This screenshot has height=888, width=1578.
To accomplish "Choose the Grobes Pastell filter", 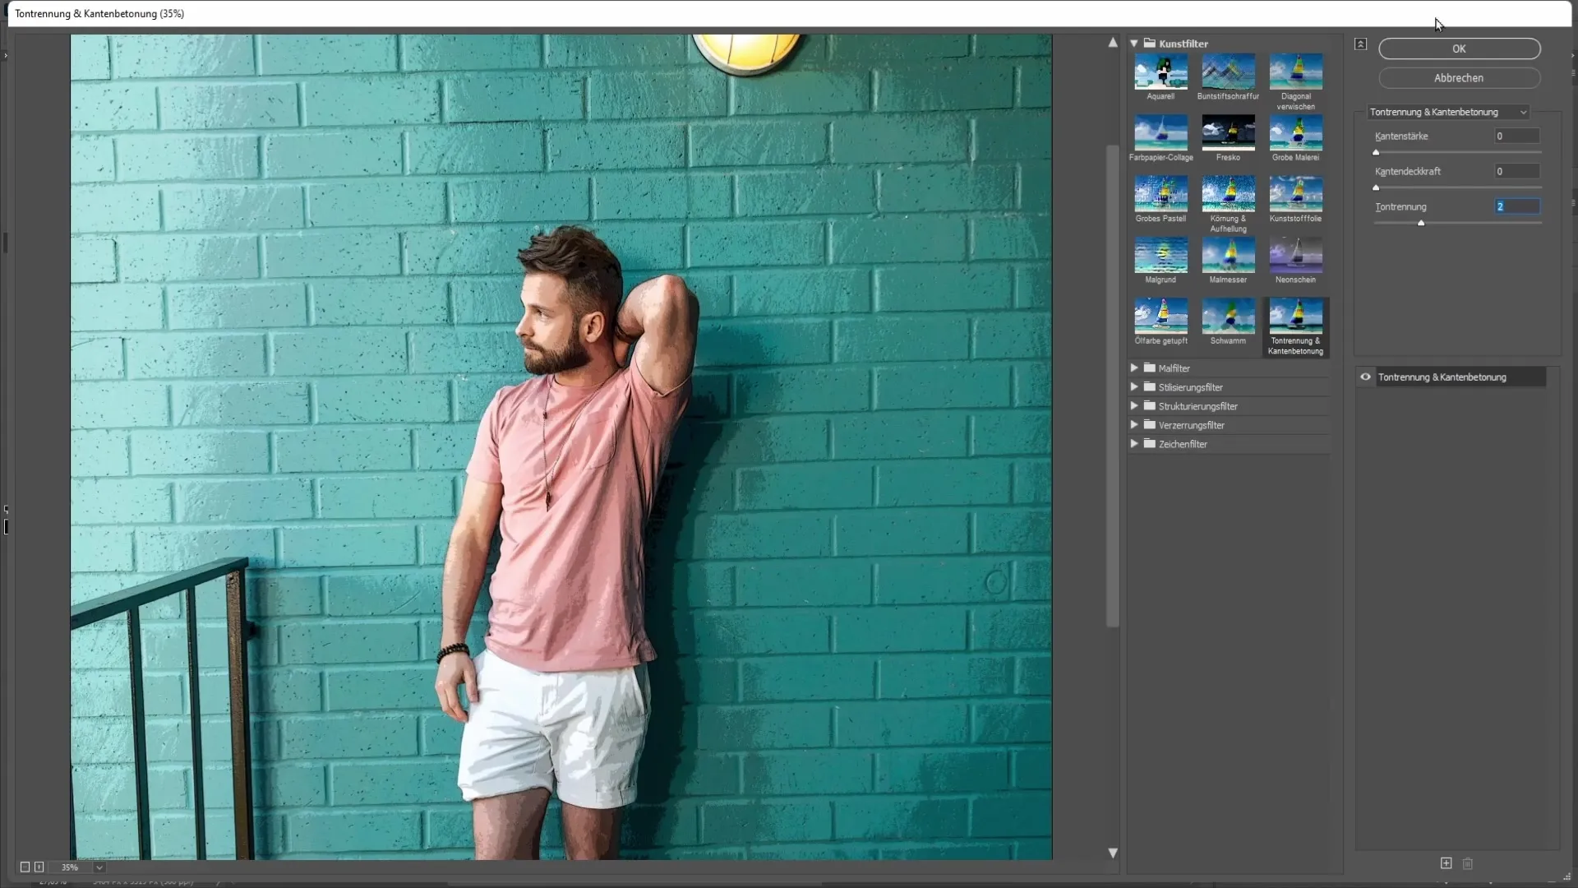I will click(x=1160, y=194).
